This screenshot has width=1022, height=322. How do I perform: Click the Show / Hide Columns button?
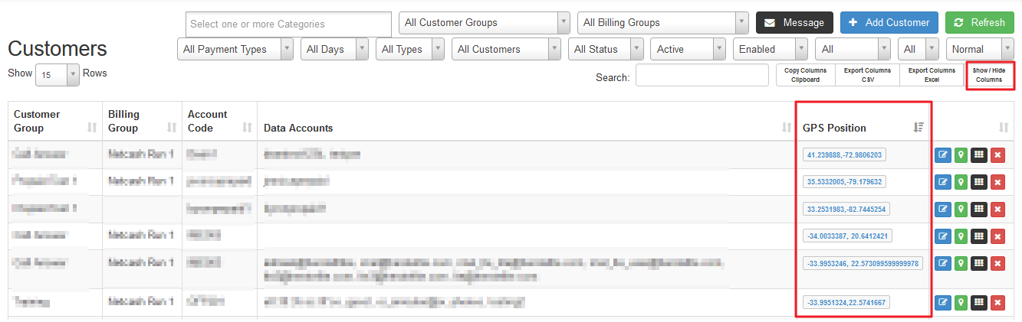click(x=989, y=75)
